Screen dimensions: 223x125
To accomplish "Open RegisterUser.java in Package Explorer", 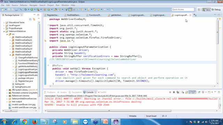I will pos(25,81).
